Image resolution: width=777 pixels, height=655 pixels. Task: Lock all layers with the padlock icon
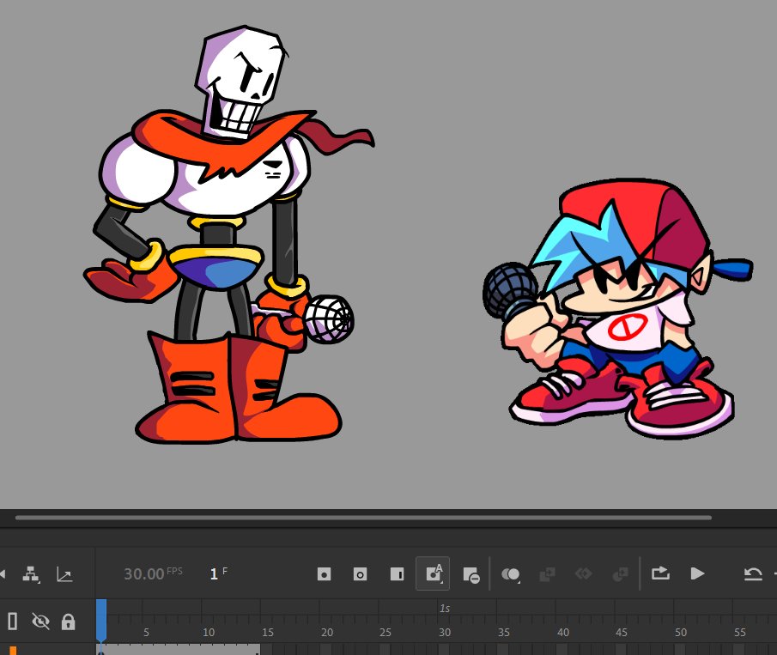pos(68,622)
